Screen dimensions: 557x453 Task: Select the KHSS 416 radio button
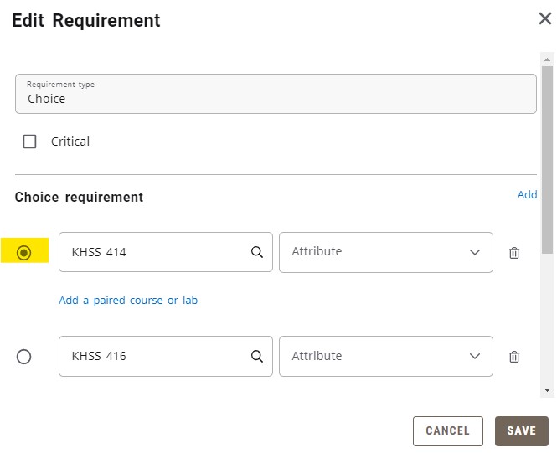tap(23, 357)
